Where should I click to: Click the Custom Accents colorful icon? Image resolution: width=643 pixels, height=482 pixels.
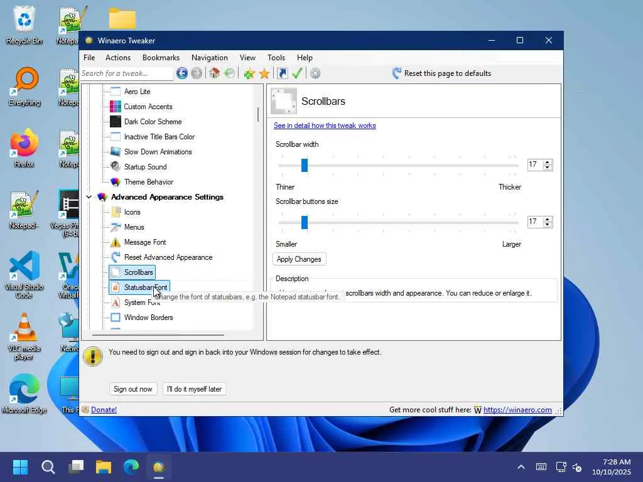click(x=116, y=107)
